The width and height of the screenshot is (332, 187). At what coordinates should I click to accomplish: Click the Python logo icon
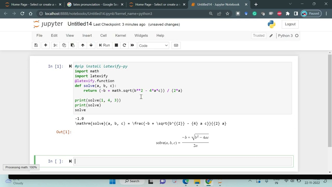click(x=272, y=24)
